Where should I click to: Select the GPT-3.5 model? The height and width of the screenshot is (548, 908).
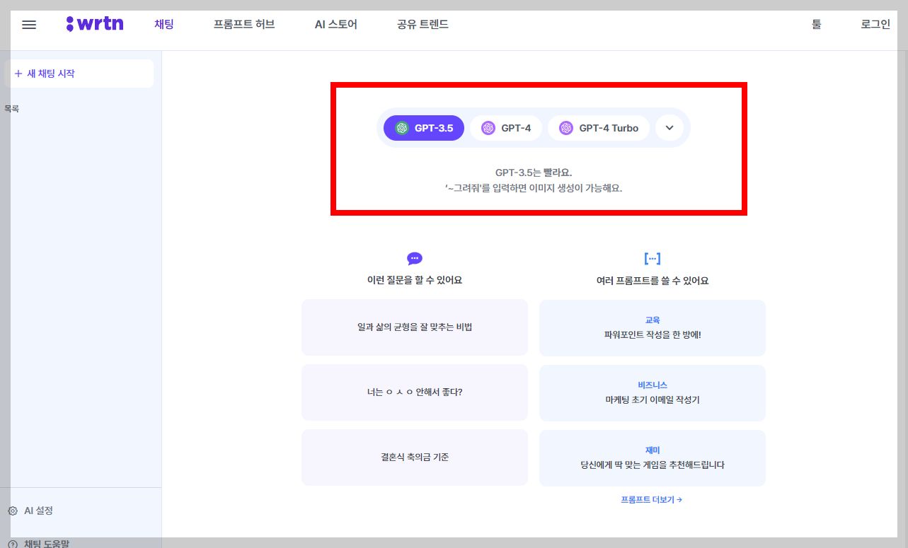click(x=424, y=128)
